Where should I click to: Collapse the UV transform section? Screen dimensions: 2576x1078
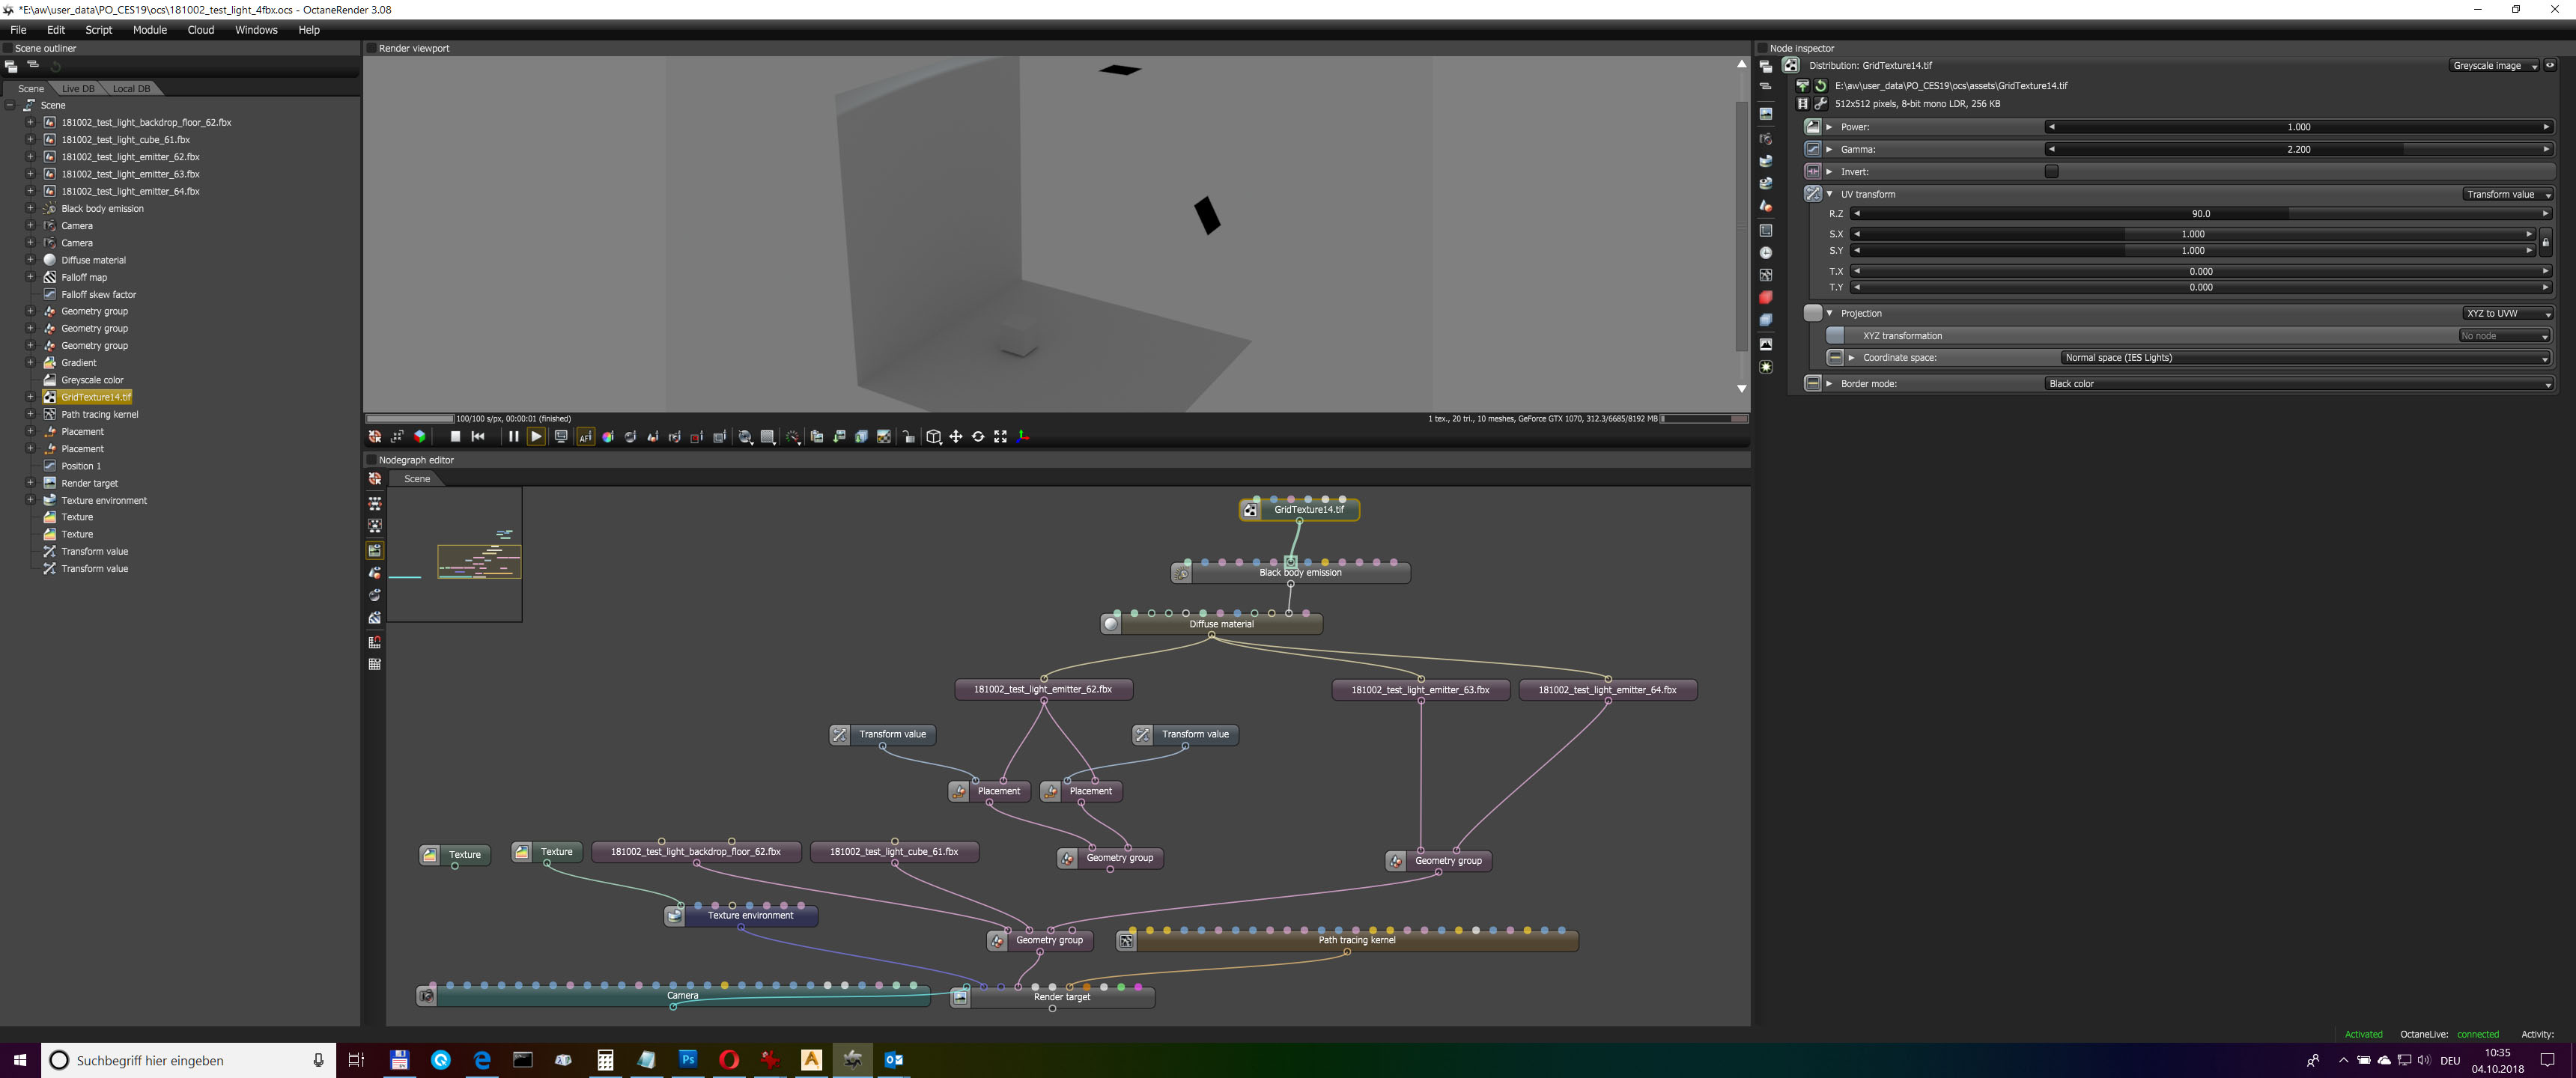1830,194
